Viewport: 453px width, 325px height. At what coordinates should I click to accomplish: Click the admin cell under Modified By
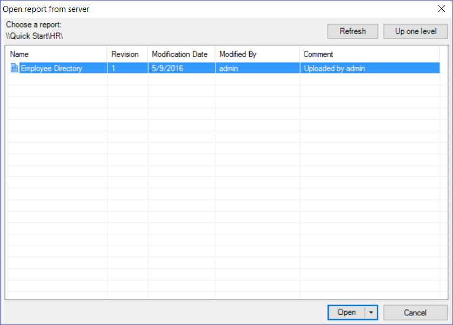click(x=258, y=68)
